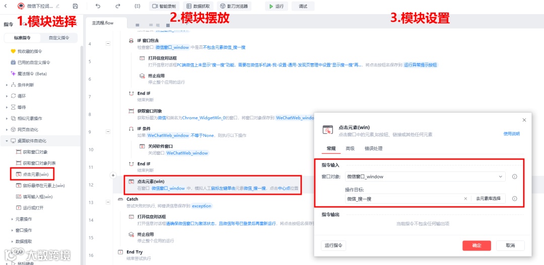This screenshot has height=265, width=544.
Task: Select the 获取窗口对象 step on line 8
Action: [x=150, y=111]
